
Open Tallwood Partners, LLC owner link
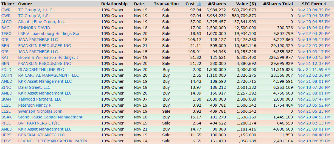pyautogui.click(x=40, y=99)
